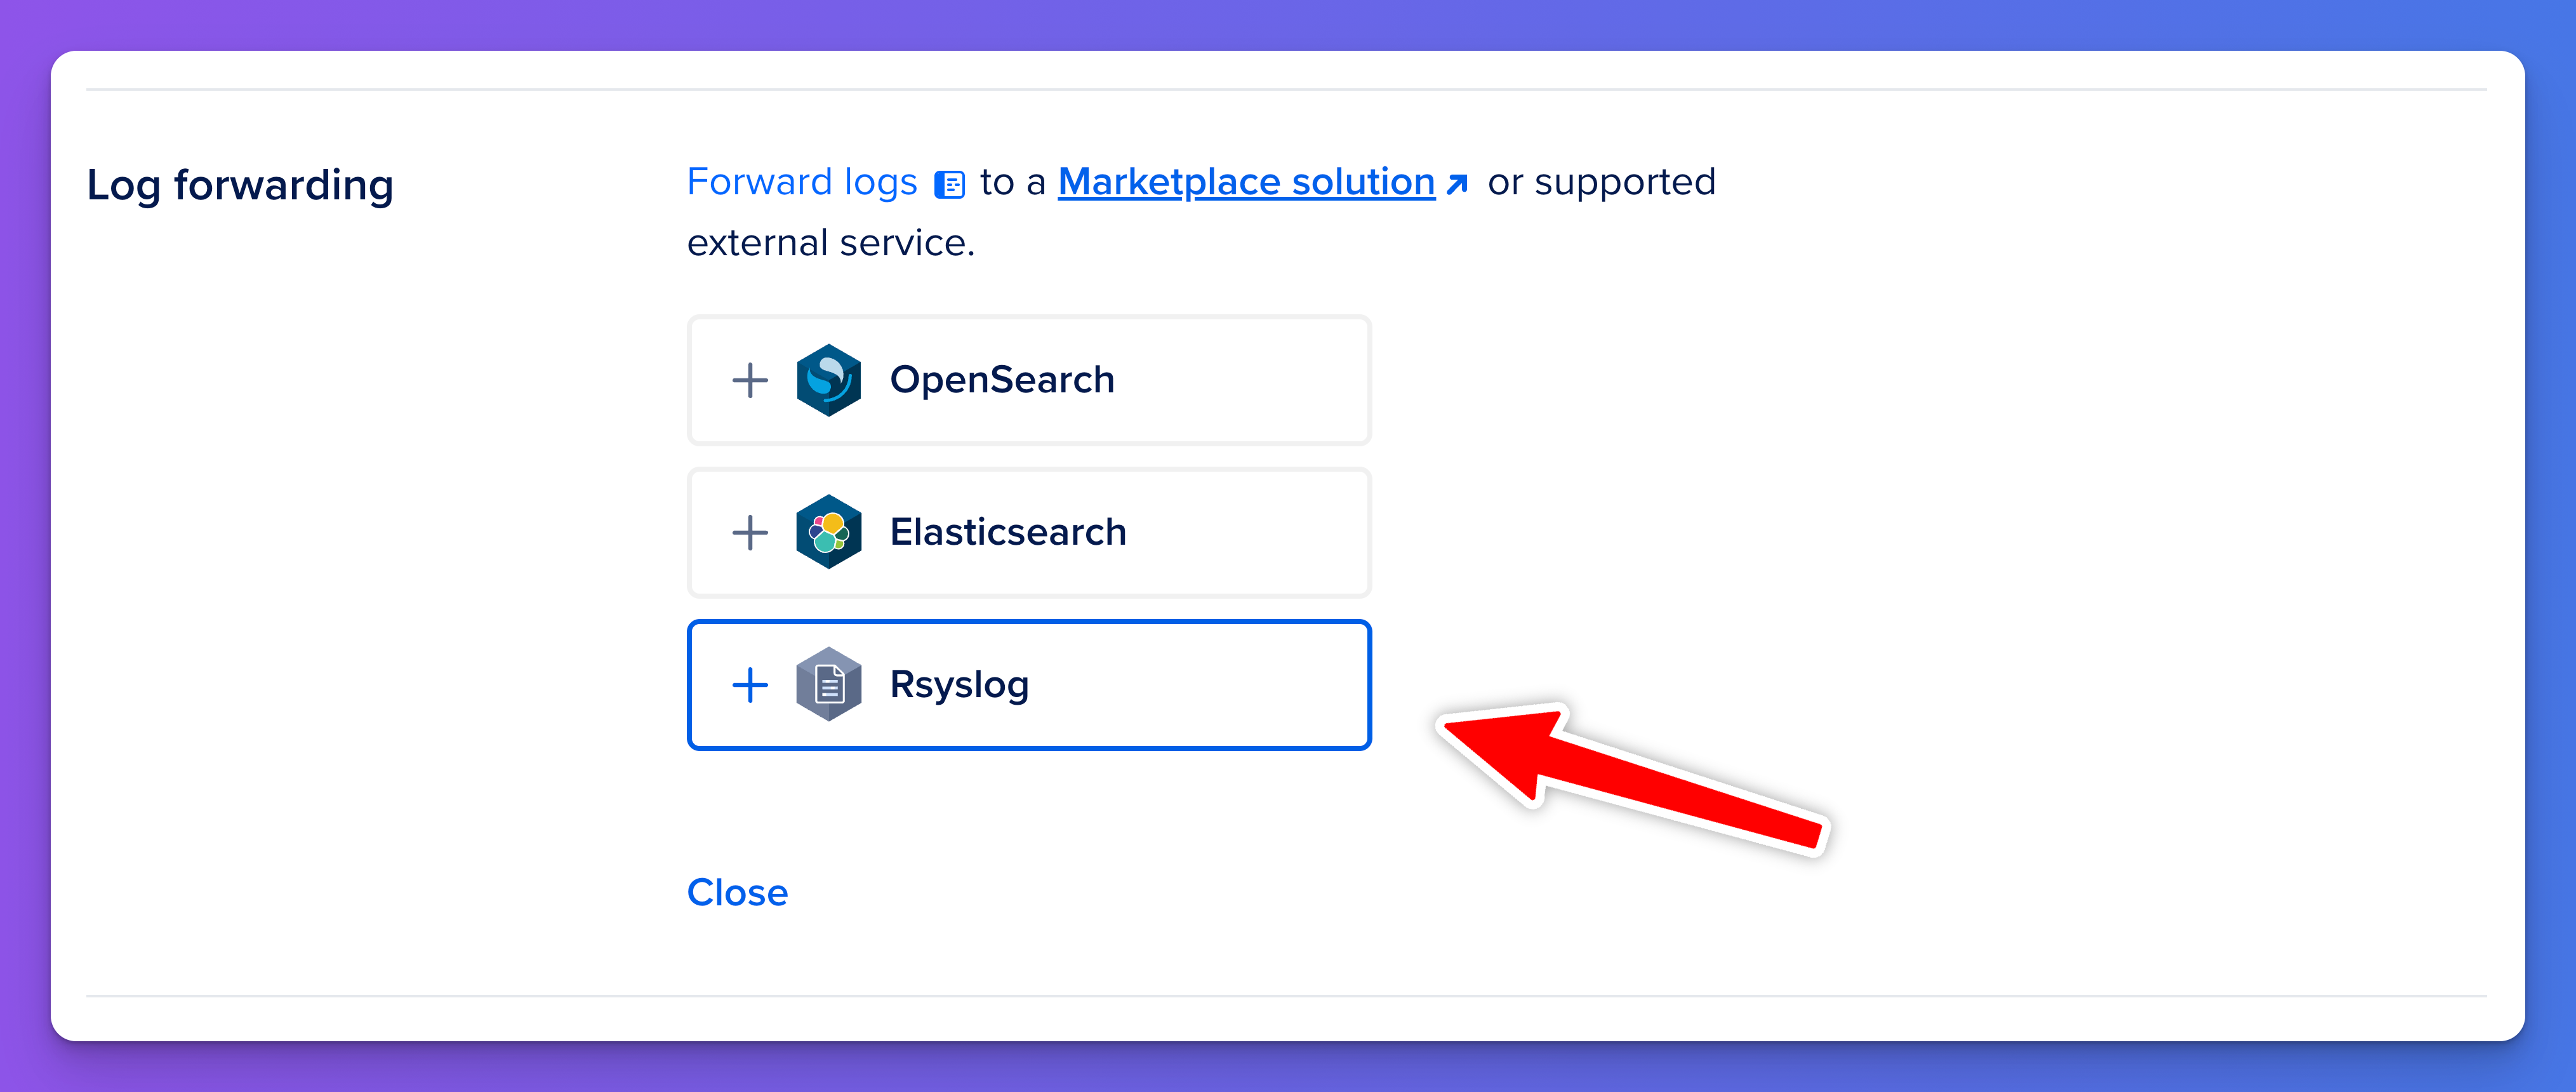Click the plus icon beside OpenSearch
Image resolution: width=2576 pixels, height=1092 pixels.
[x=750, y=380]
